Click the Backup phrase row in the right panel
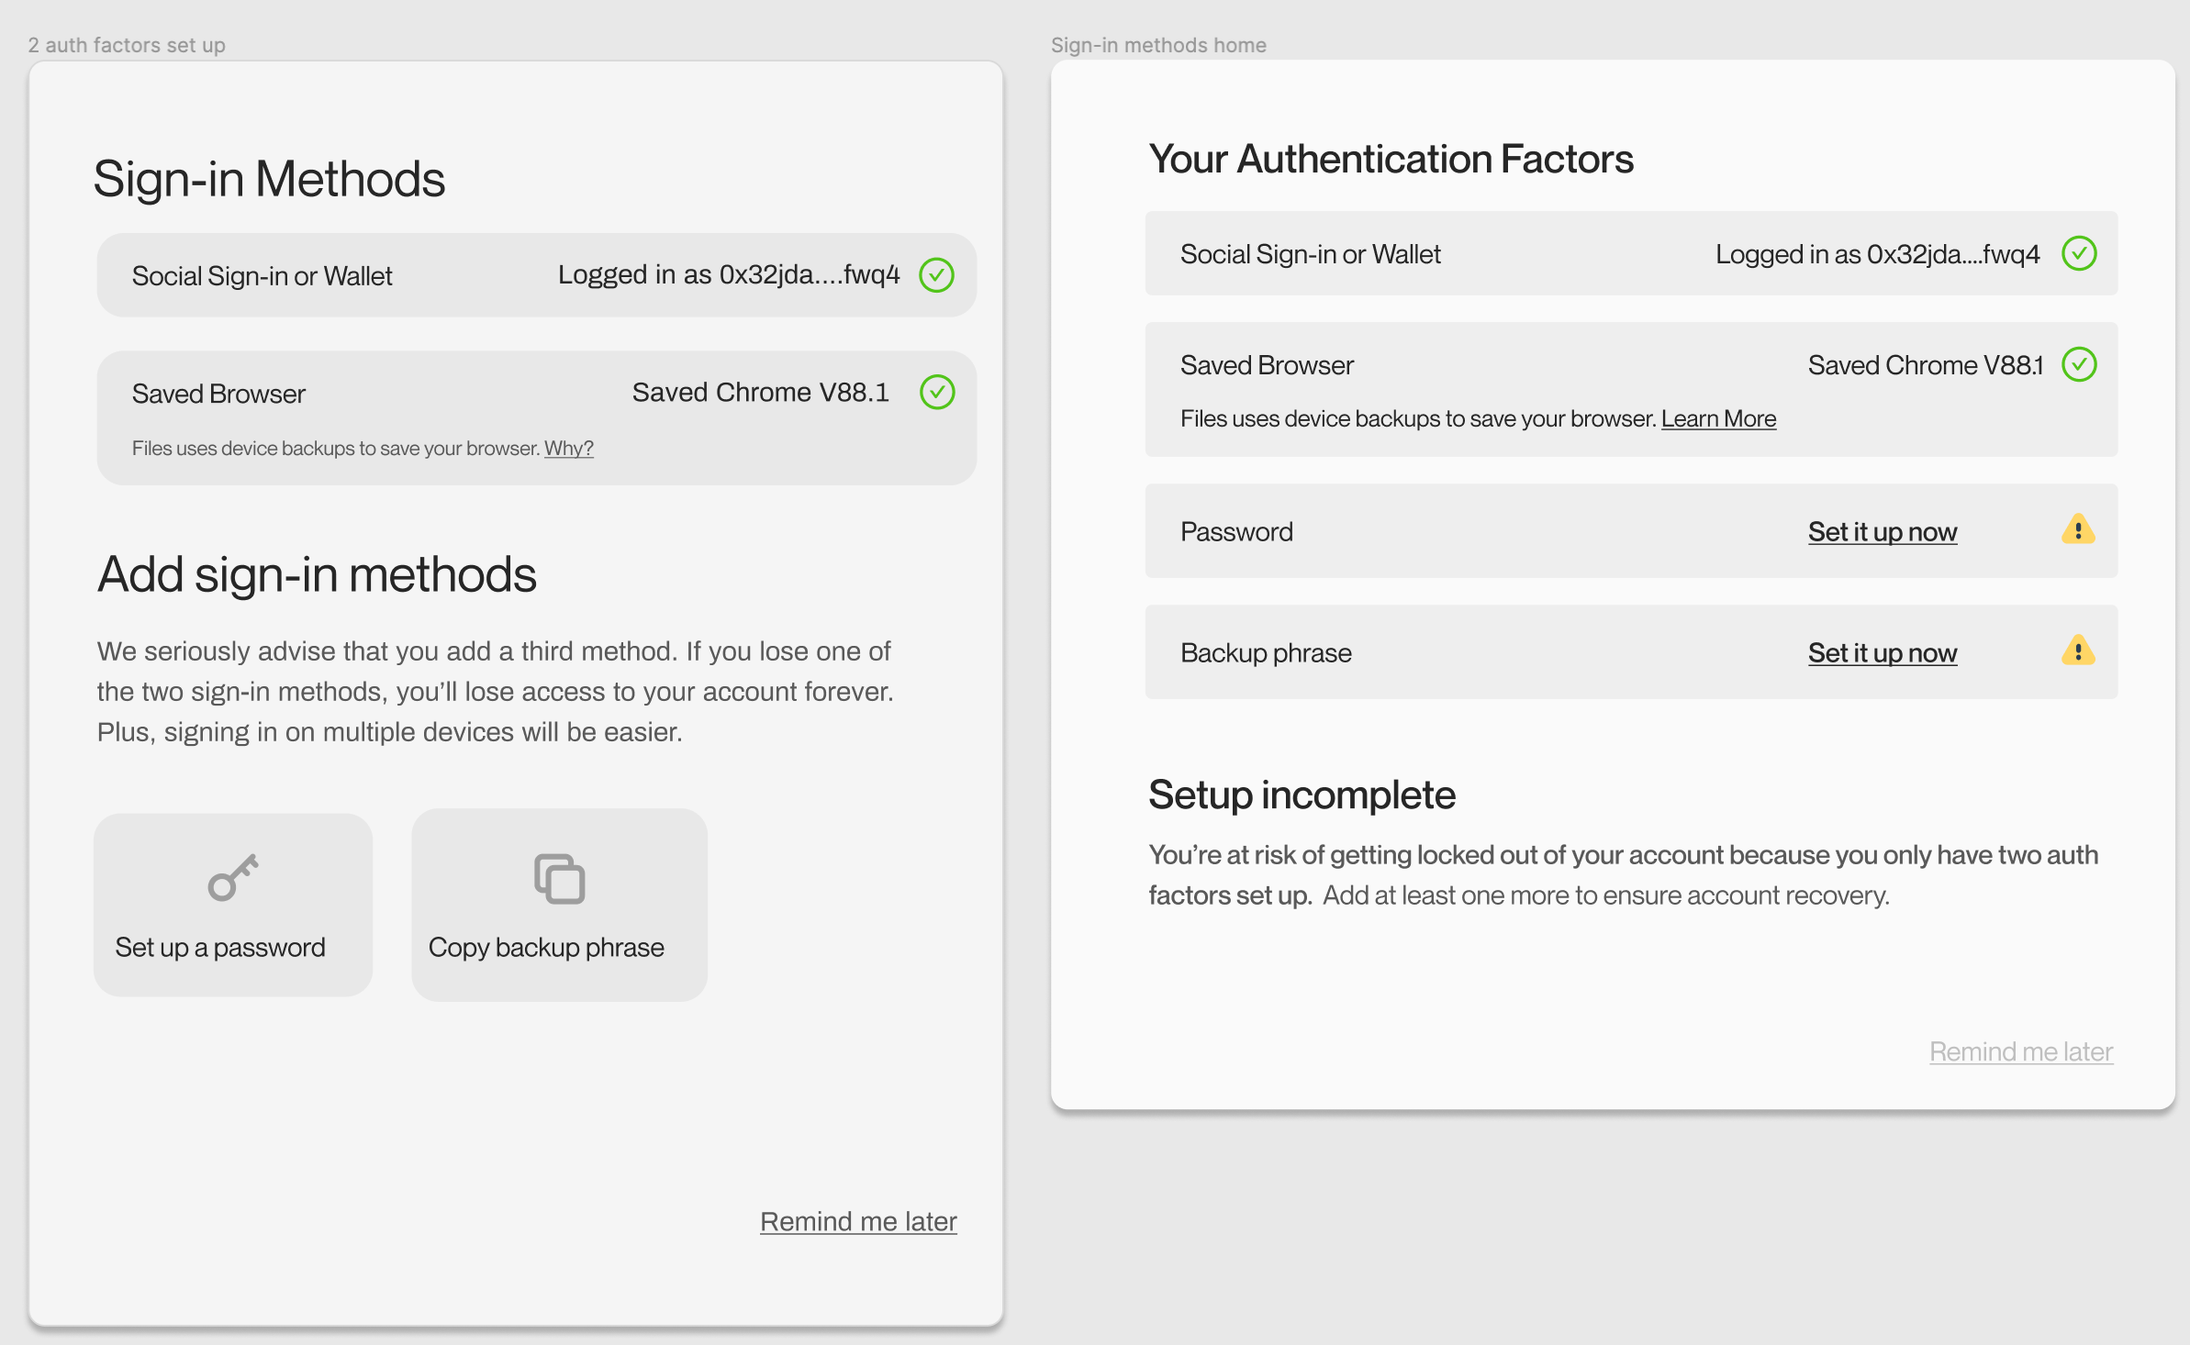Screen dimensions: 2190x1345 coord(1469,652)
